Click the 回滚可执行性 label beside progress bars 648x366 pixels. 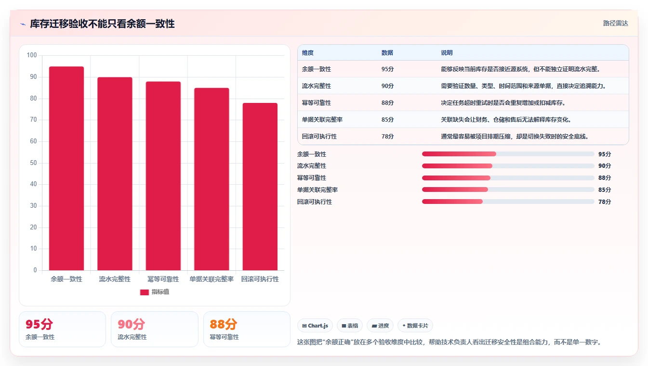point(315,202)
